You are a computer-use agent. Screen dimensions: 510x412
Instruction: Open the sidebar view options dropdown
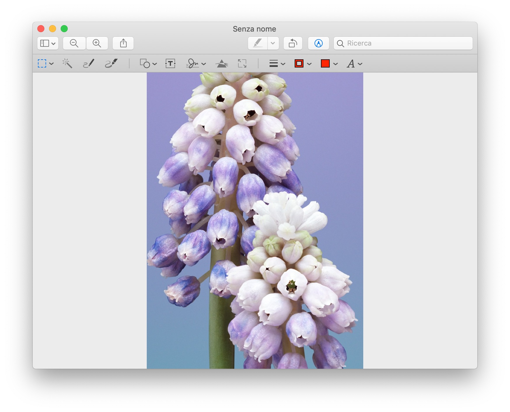[x=48, y=43]
